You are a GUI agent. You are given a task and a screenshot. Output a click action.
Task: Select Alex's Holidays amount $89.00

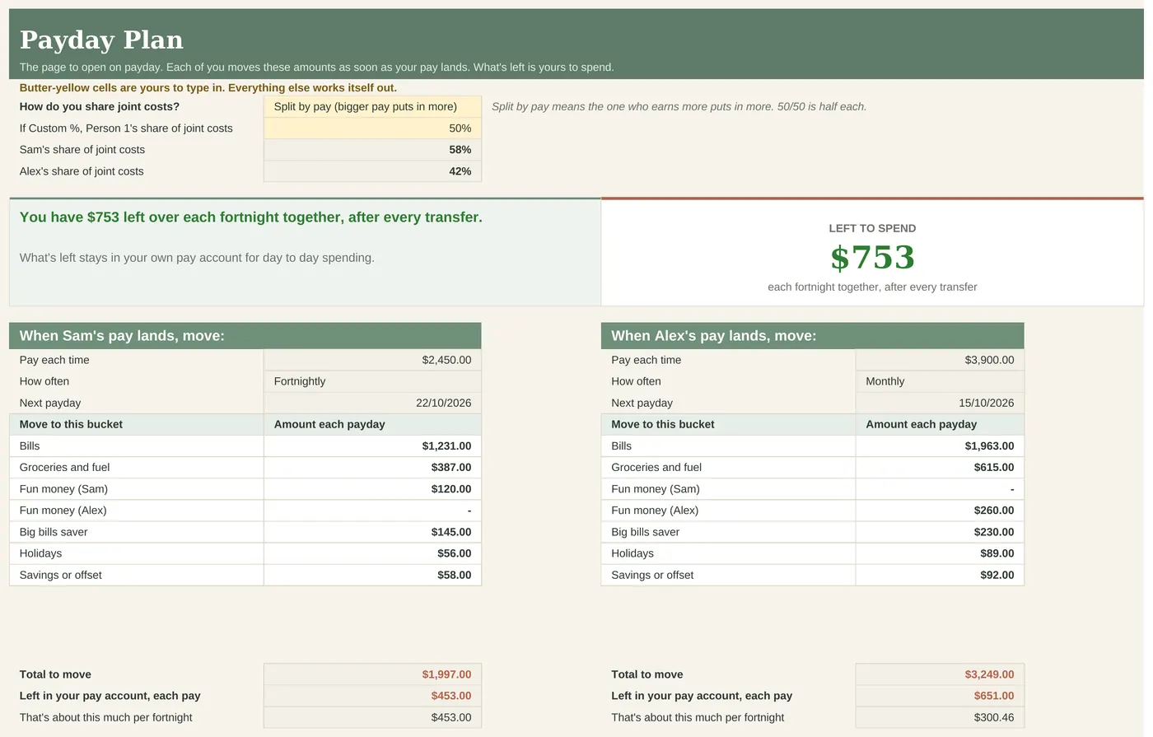click(x=940, y=553)
